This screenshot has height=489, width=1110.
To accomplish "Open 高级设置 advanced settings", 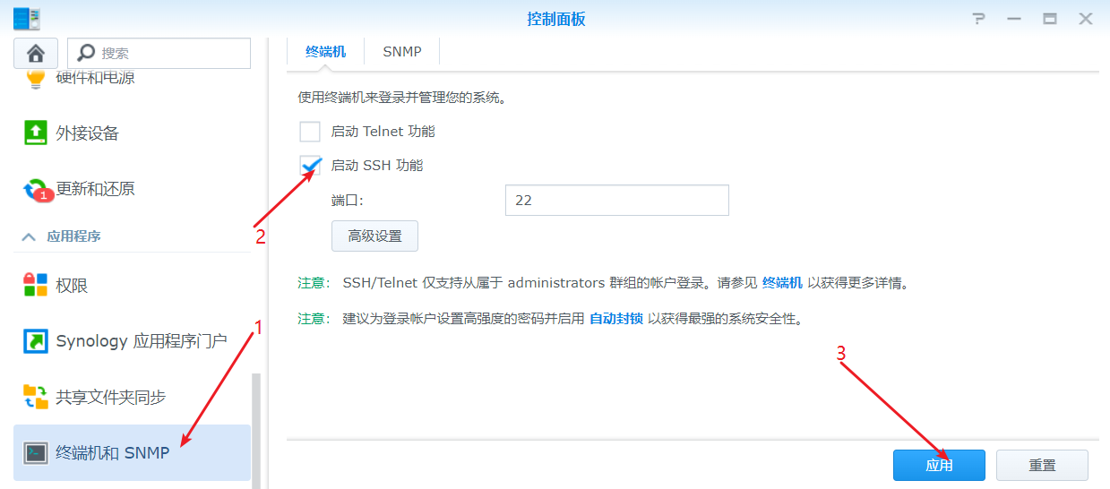I will click(x=374, y=236).
